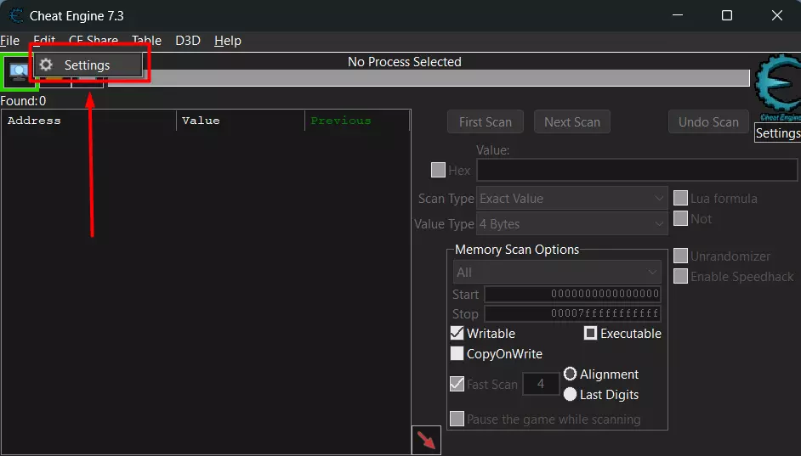Click Settings label under the logo
The height and width of the screenshot is (456, 801).
pyautogui.click(x=777, y=133)
